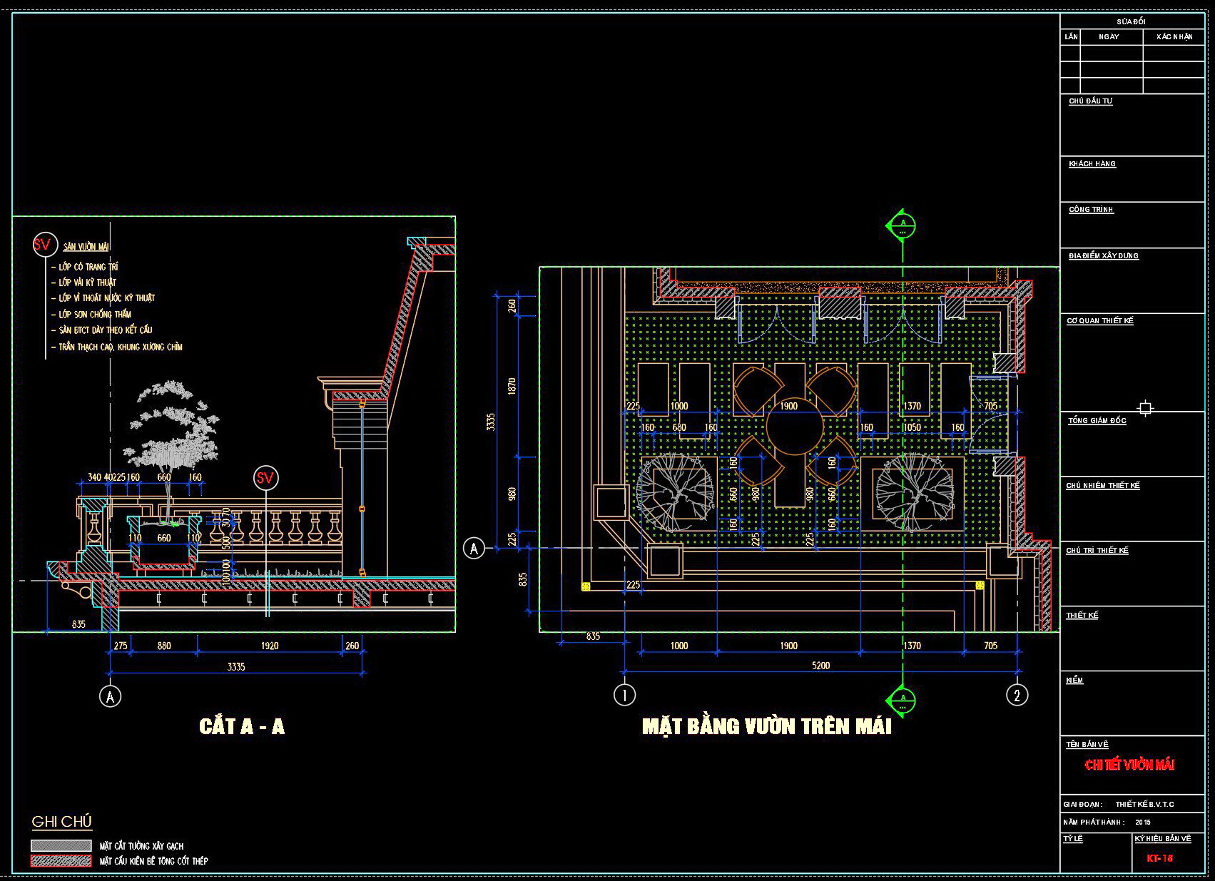
Task: Click the brick wall hatch legend swatch
Action: [61, 845]
